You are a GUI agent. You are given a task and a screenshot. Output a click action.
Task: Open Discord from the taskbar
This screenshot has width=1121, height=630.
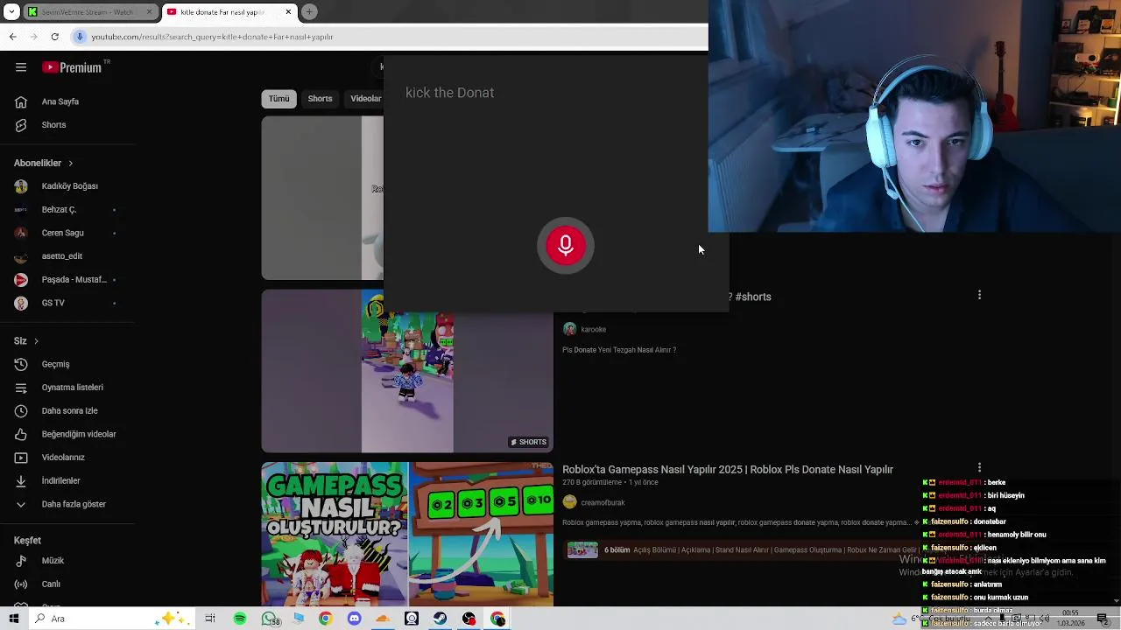click(354, 619)
